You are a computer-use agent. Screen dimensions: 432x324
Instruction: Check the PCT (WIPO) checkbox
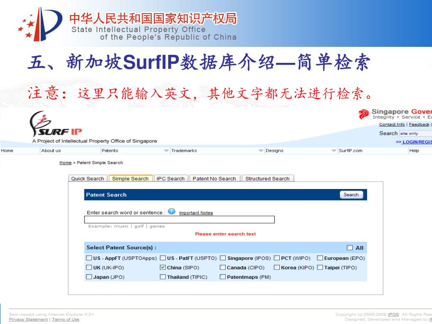tap(277, 258)
